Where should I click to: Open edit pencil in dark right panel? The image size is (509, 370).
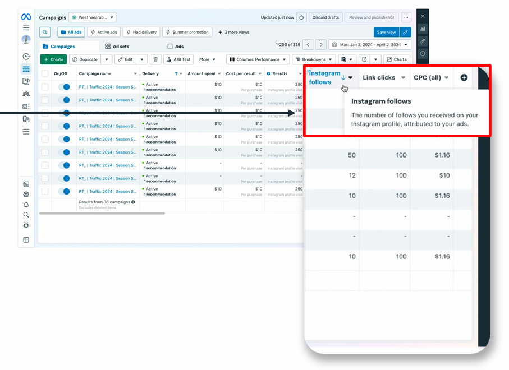(423, 41)
